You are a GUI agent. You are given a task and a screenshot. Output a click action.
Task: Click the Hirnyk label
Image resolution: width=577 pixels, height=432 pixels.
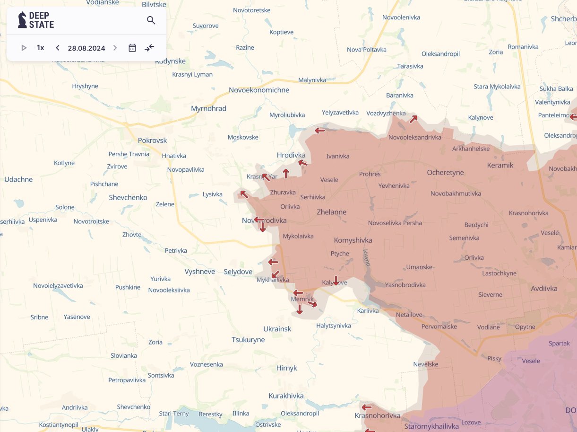click(x=287, y=368)
